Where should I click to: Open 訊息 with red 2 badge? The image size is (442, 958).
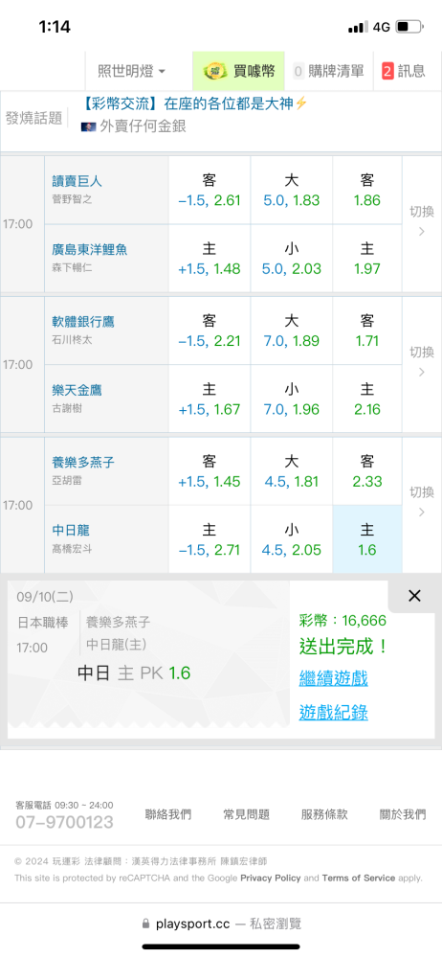pos(403,71)
